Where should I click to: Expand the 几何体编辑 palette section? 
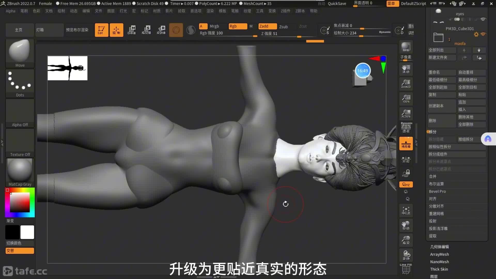click(x=439, y=247)
